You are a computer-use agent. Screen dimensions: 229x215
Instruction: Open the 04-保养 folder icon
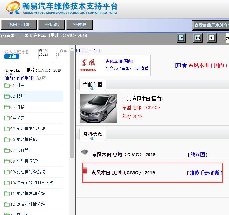click(7, 118)
